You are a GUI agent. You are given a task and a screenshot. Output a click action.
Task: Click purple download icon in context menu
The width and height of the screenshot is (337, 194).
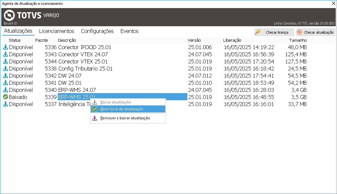tap(95, 118)
